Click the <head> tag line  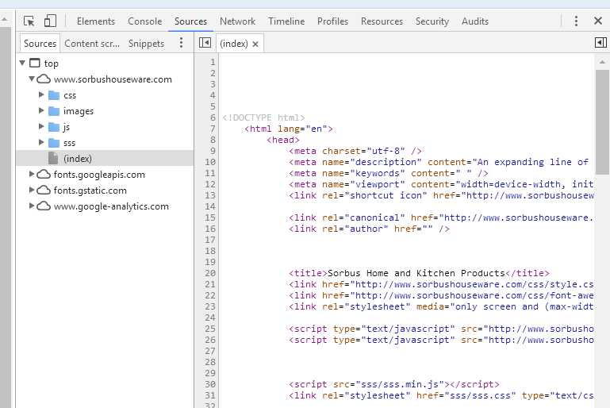(x=283, y=140)
